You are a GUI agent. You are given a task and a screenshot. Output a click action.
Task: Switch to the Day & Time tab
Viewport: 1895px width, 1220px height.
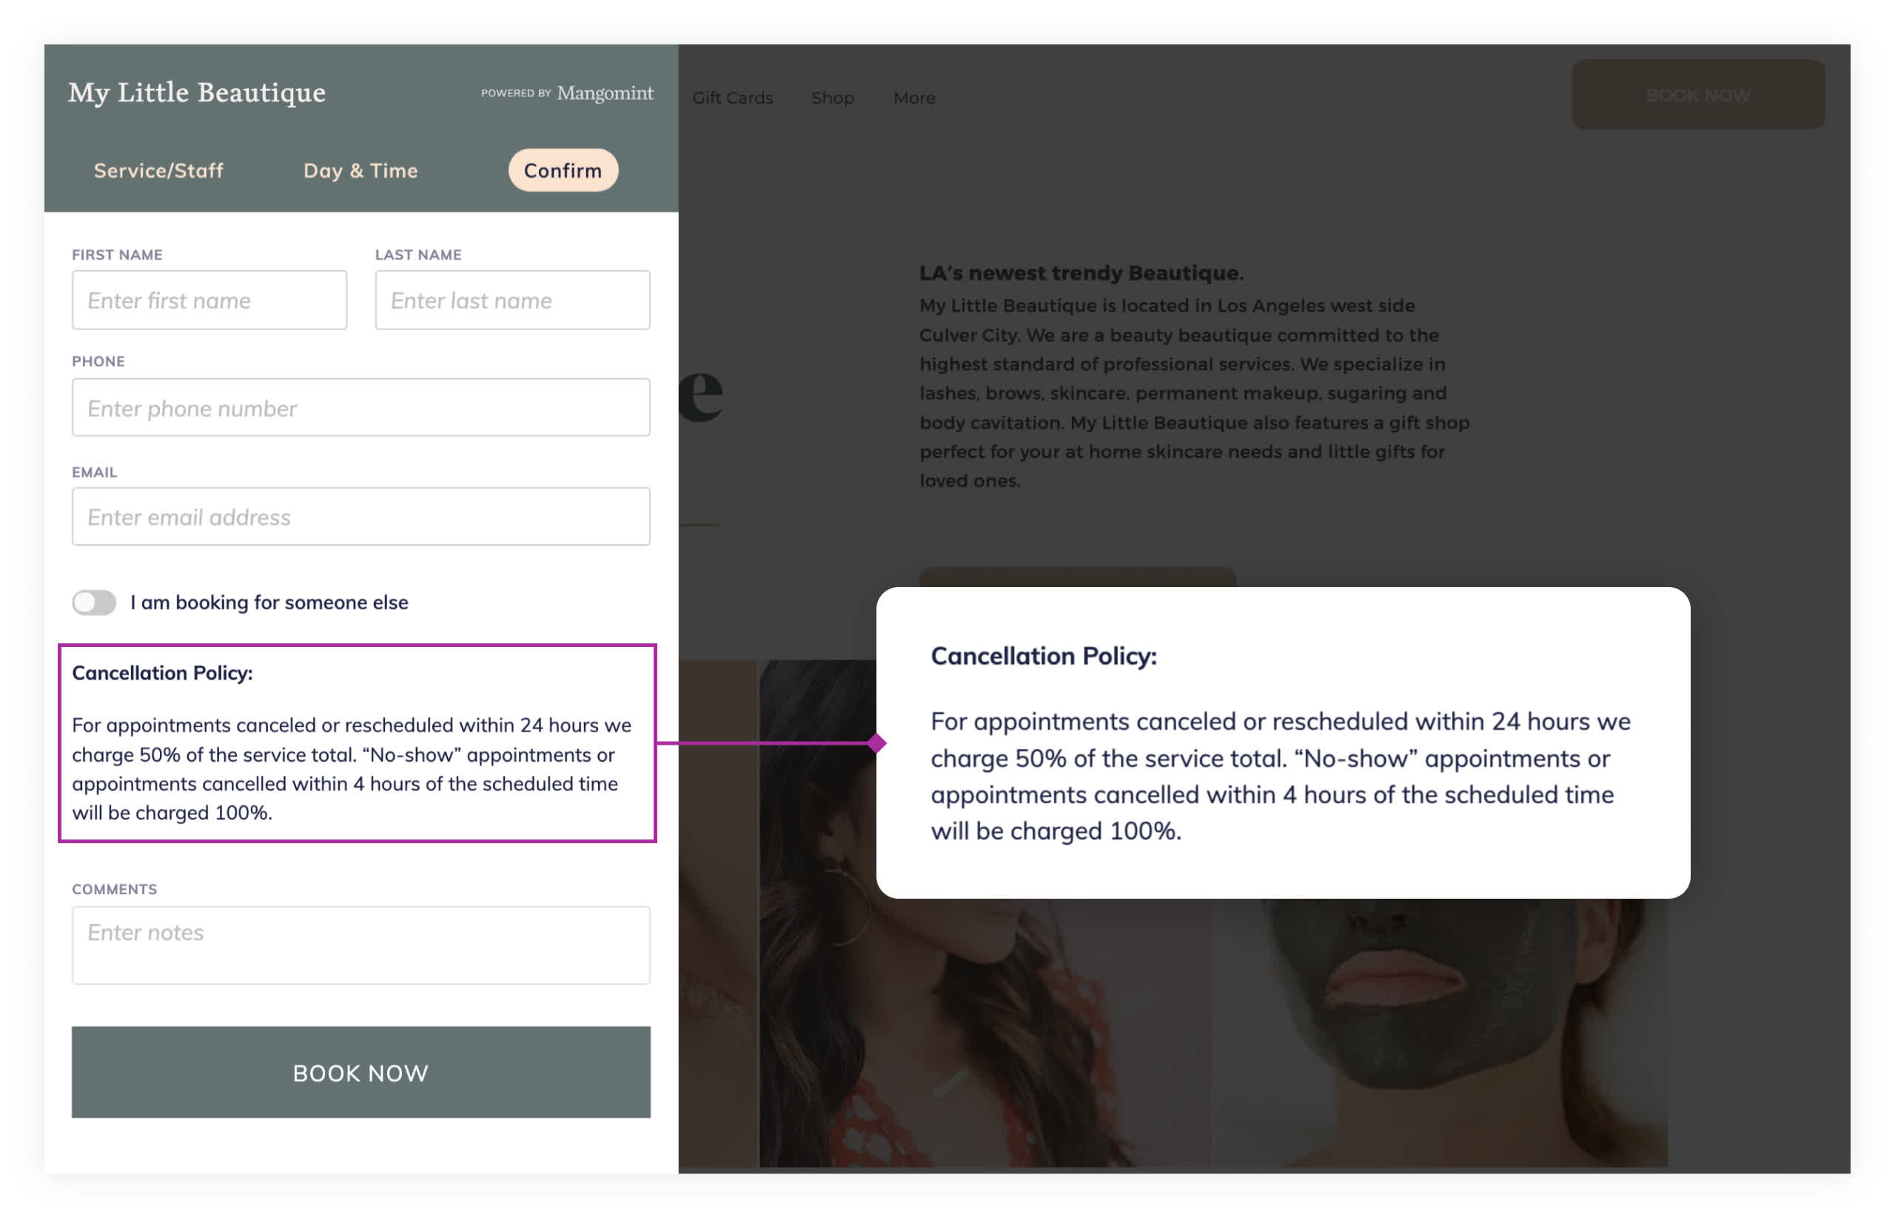point(361,170)
